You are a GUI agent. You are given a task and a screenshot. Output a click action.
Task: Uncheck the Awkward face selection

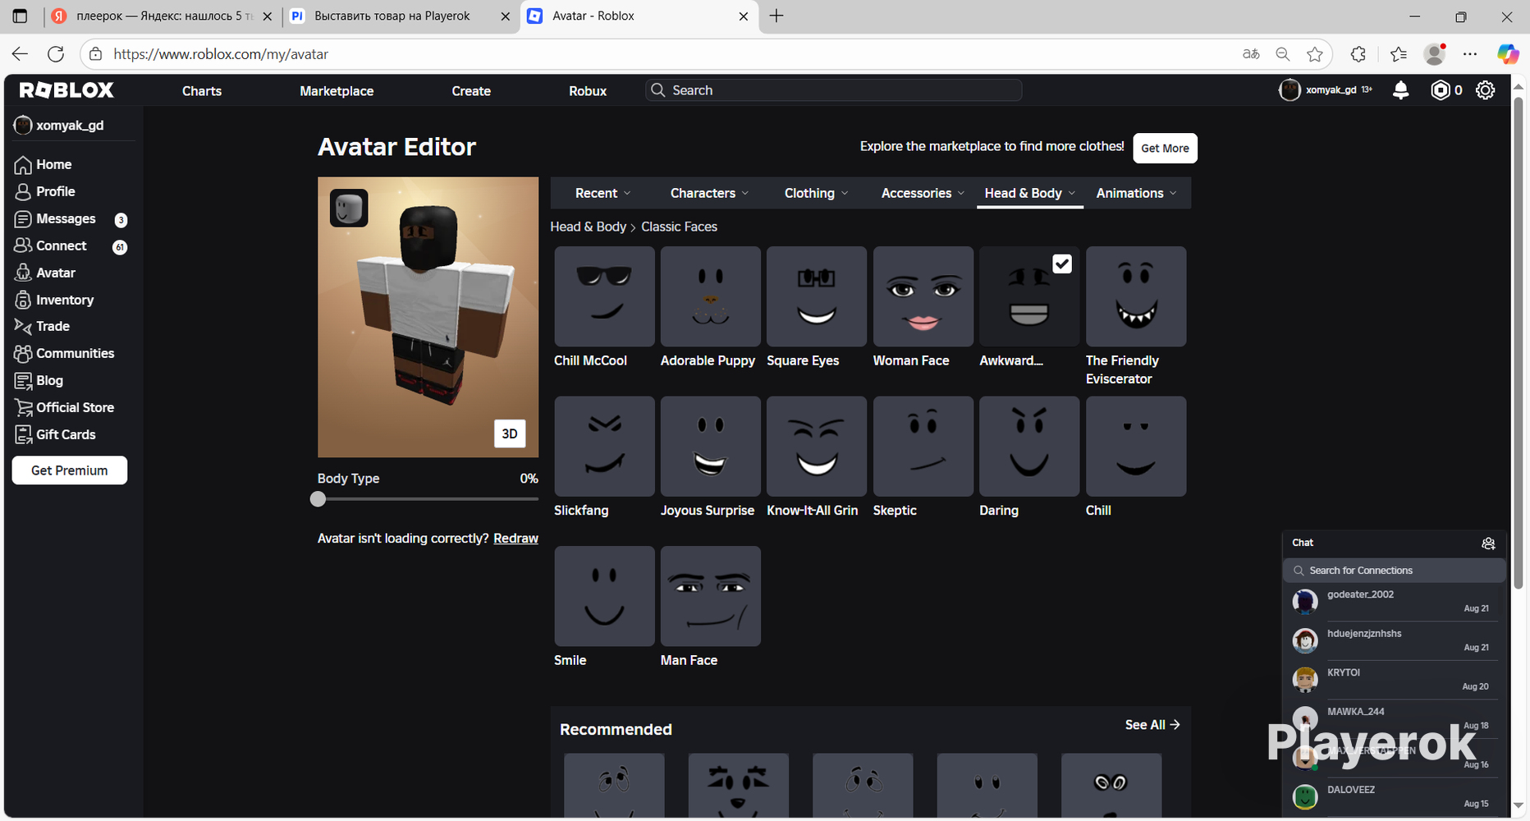tap(1062, 264)
